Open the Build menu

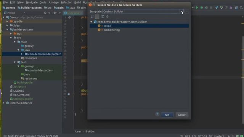[77, 2]
